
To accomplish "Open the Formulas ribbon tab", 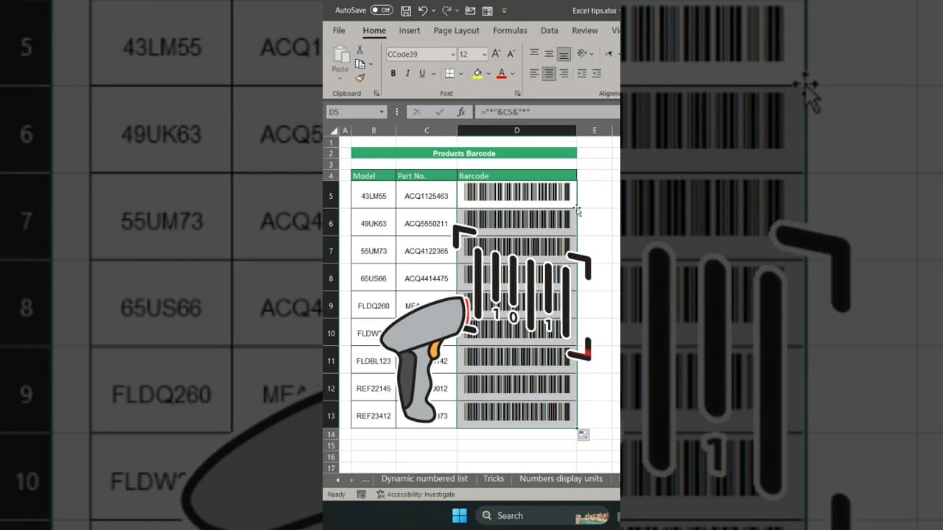I will point(510,31).
